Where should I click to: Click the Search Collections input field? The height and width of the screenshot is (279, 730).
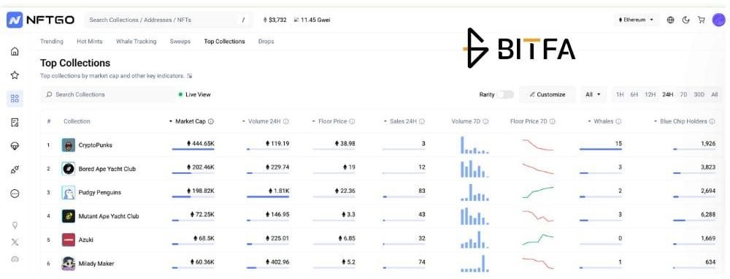click(x=108, y=94)
